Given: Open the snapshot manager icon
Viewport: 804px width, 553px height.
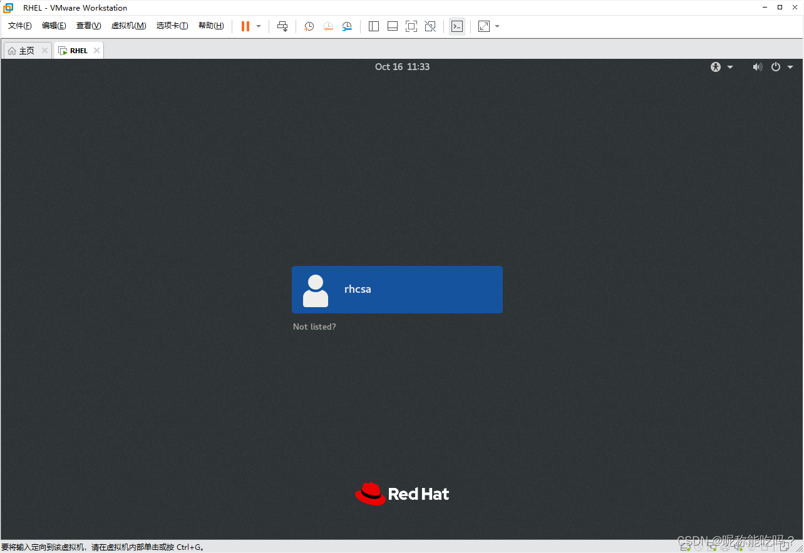Looking at the screenshot, I should click(x=347, y=26).
